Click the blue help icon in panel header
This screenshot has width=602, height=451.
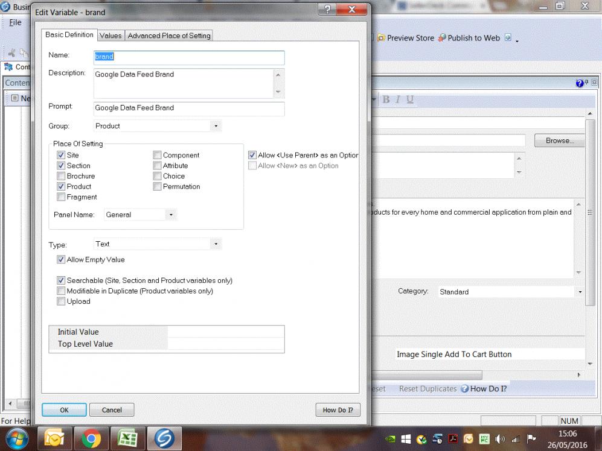point(580,83)
